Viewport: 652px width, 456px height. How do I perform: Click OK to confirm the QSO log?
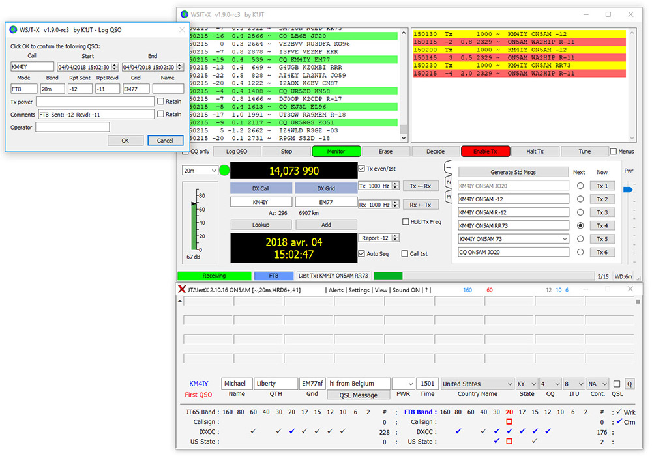coord(125,140)
